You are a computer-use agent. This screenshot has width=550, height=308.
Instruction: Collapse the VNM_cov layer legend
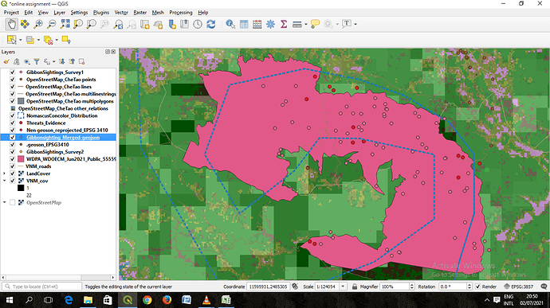[4, 181]
